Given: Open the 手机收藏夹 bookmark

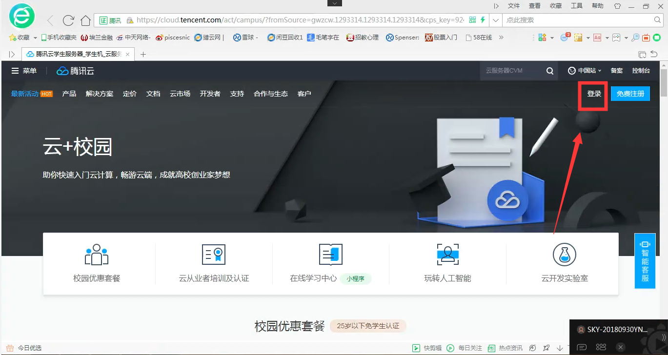Looking at the screenshot, I should (59, 38).
